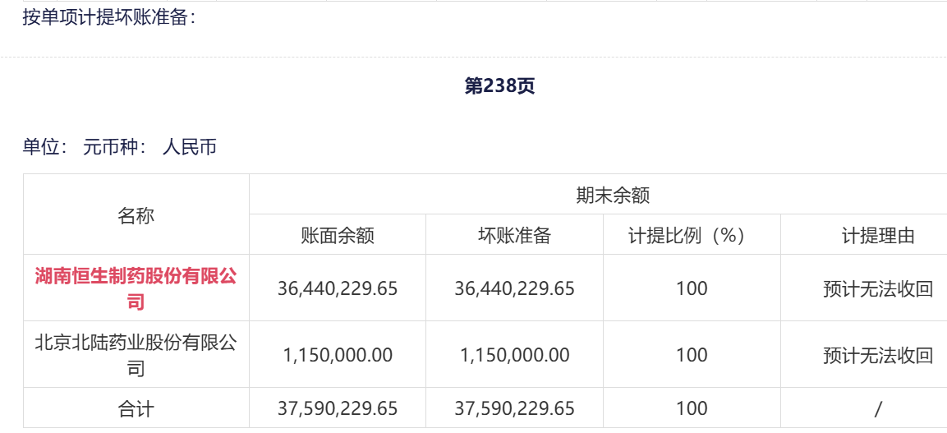Viewport: 947px width, 433px height.
Task: Click the 账面余额 column header
Action: coord(338,236)
